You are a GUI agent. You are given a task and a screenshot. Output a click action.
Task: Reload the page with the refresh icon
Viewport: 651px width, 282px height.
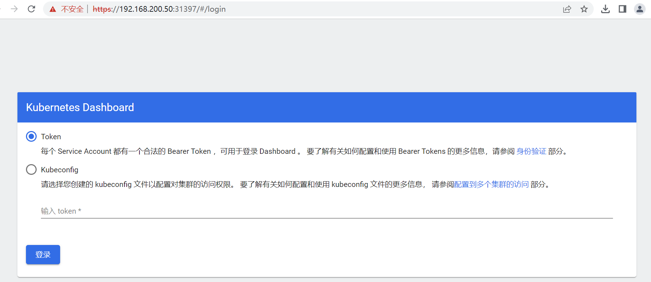pyautogui.click(x=31, y=9)
